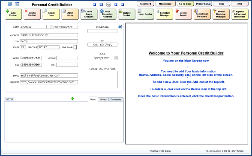Open the Budget Center
This screenshot has height=156, width=252.
click(x=126, y=14)
